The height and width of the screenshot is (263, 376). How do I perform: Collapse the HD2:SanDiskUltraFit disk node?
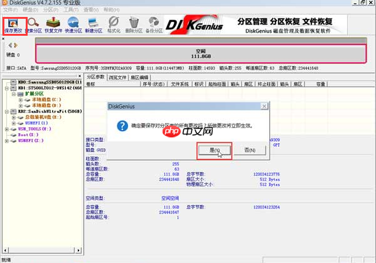pos(7,112)
